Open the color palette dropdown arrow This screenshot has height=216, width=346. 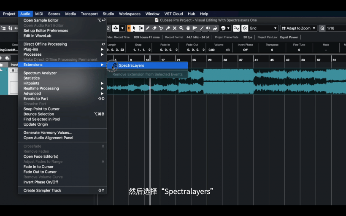tap(228, 28)
